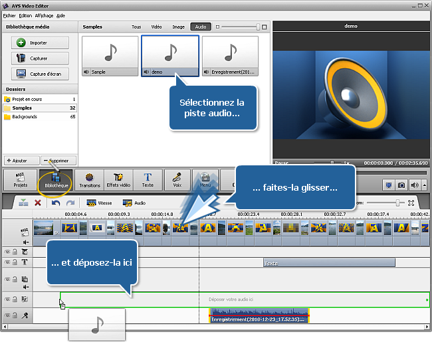Select the Texte tool button

pos(148,179)
